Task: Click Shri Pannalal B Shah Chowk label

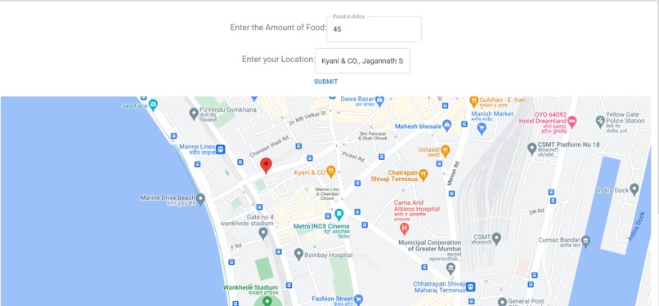Action: [373, 135]
